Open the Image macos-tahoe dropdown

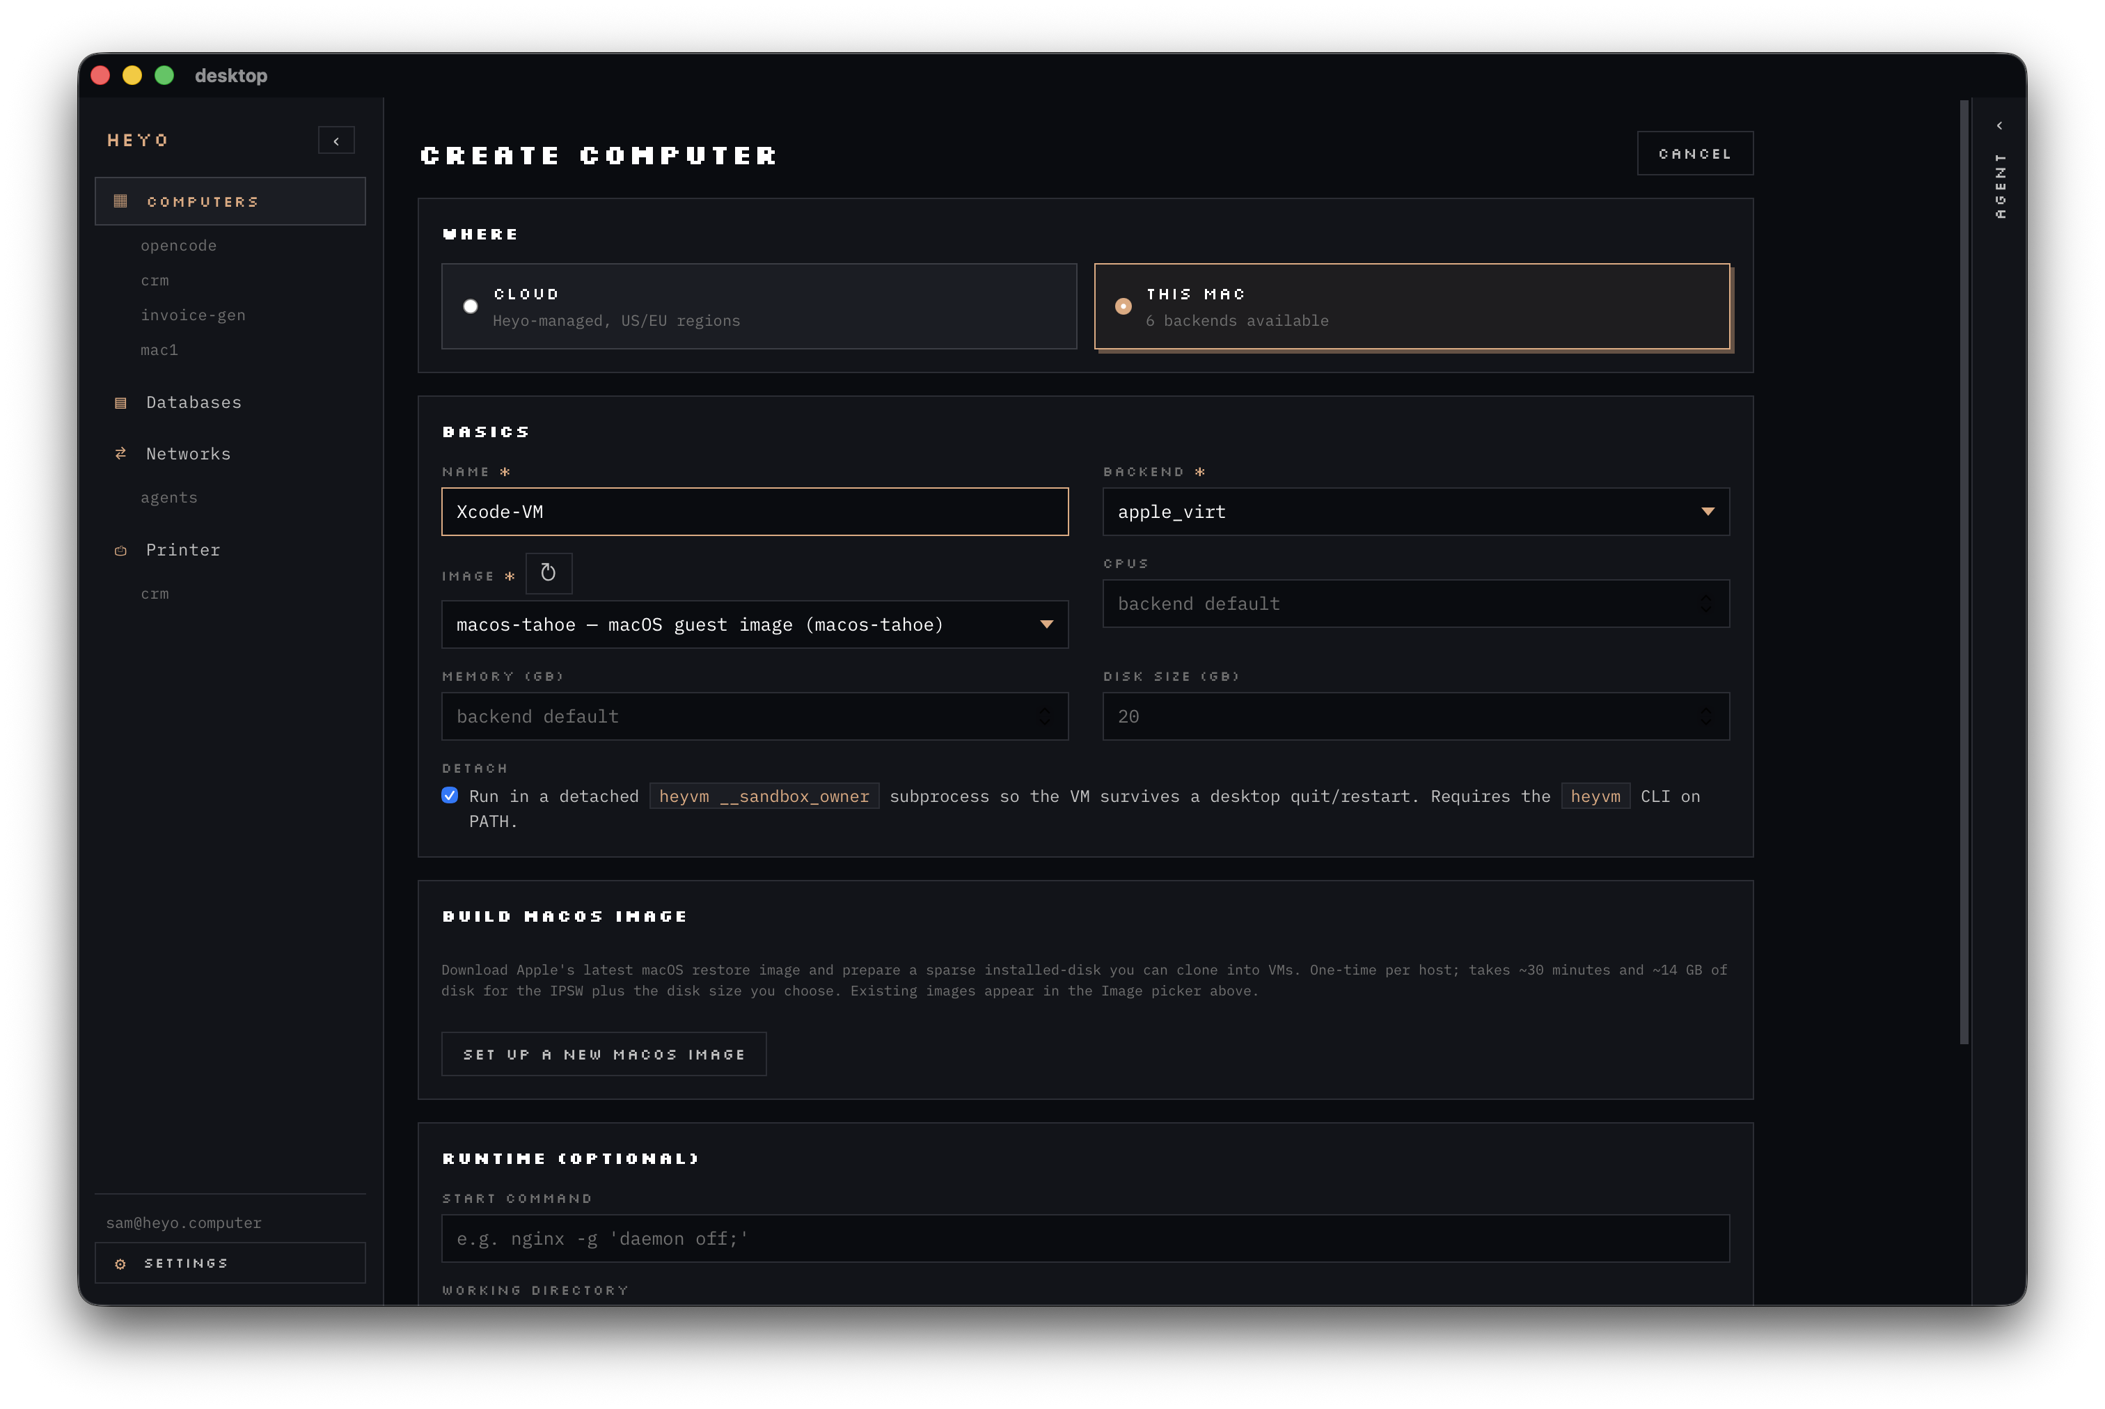click(x=755, y=624)
